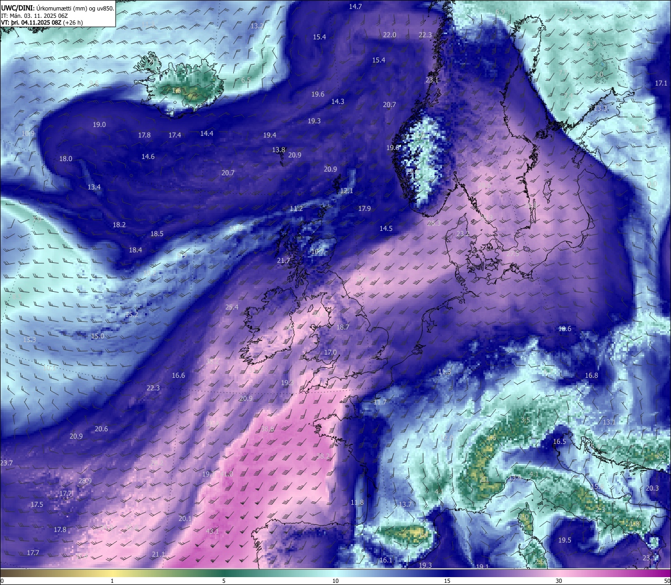
Task: Click the 18.2 value label
Action: (x=119, y=225)
